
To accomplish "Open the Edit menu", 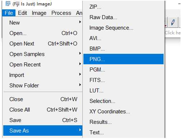I will [22, 13].
